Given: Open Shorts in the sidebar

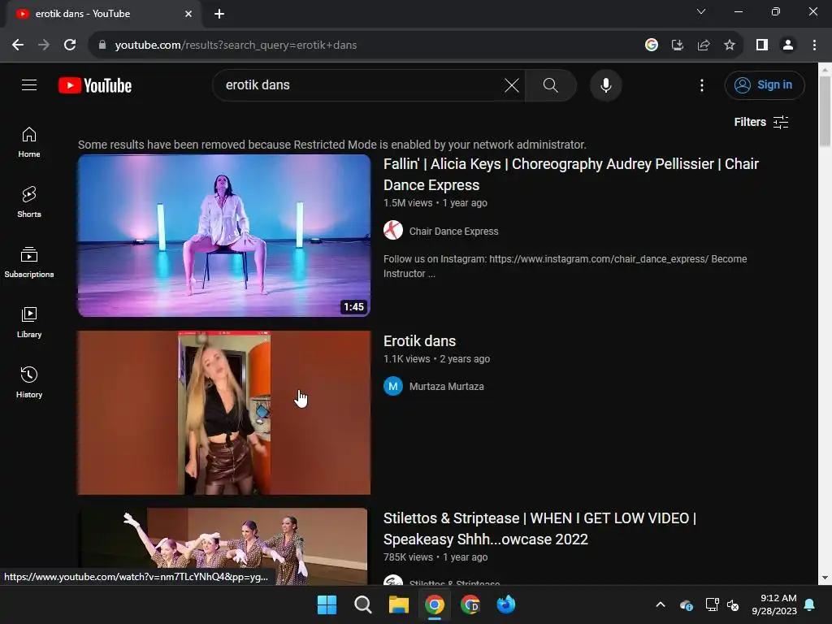Looking at the screenshot, I should click(x=29, y=202).
